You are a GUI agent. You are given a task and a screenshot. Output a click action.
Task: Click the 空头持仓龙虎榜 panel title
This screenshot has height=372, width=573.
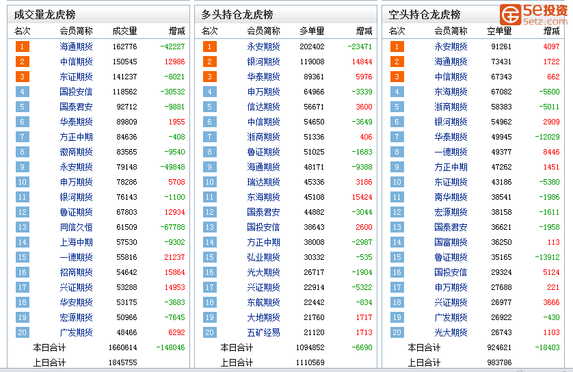(425, 14)
